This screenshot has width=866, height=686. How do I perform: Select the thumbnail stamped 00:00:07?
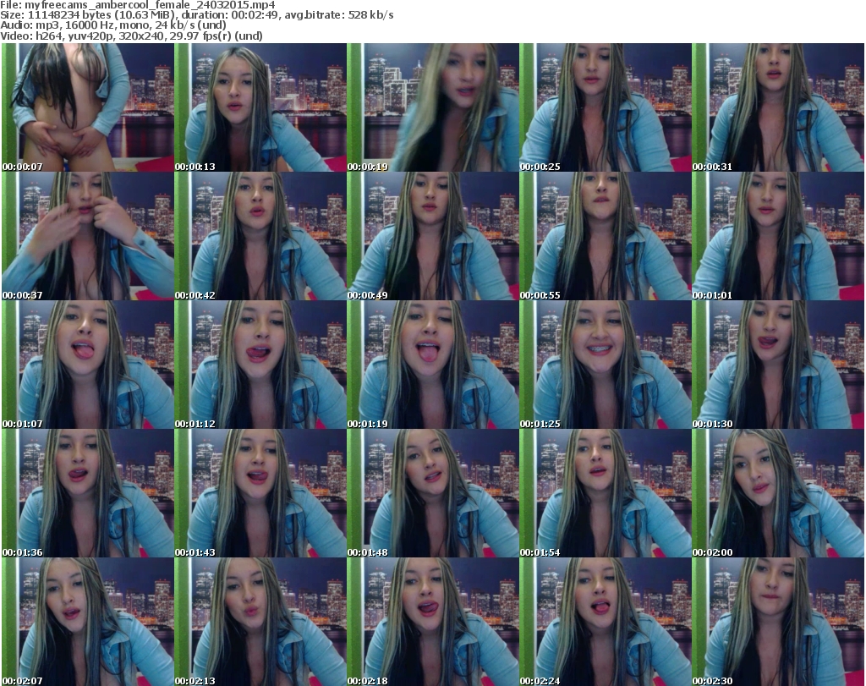pos(88,107)
